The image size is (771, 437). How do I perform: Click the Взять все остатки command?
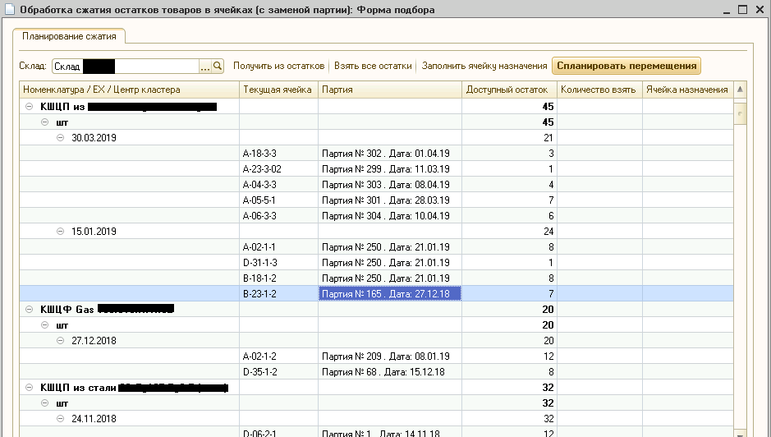(x=372, y=66)
